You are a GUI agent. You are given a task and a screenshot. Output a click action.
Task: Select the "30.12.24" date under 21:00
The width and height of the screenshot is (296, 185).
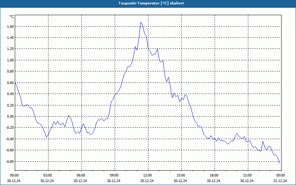(247, 181)
